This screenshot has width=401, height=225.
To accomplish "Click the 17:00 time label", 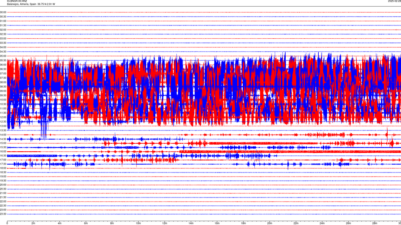I will (3, 160).
